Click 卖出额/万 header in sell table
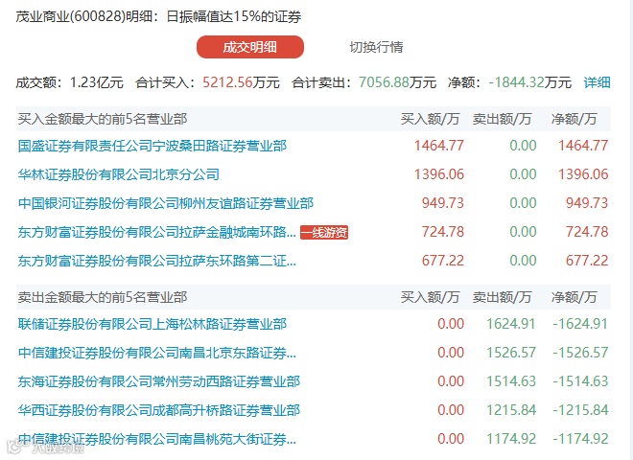The width and height of the screenshot is (633, 460). (x=502, y=297)
